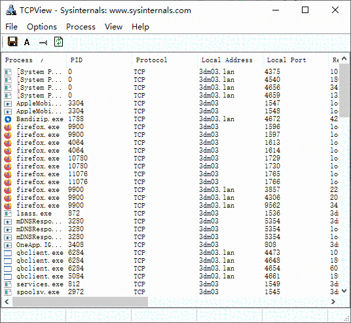Image resolution: width=351 pixels, height=323 pixels.
Task: Click the scroll down arrow of vertical scrollbar
Action: (x=344, y=291)
